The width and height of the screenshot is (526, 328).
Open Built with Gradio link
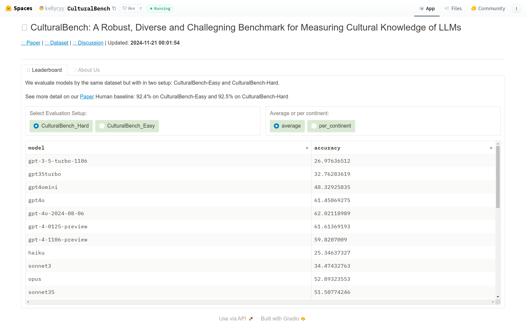point(283,318)
